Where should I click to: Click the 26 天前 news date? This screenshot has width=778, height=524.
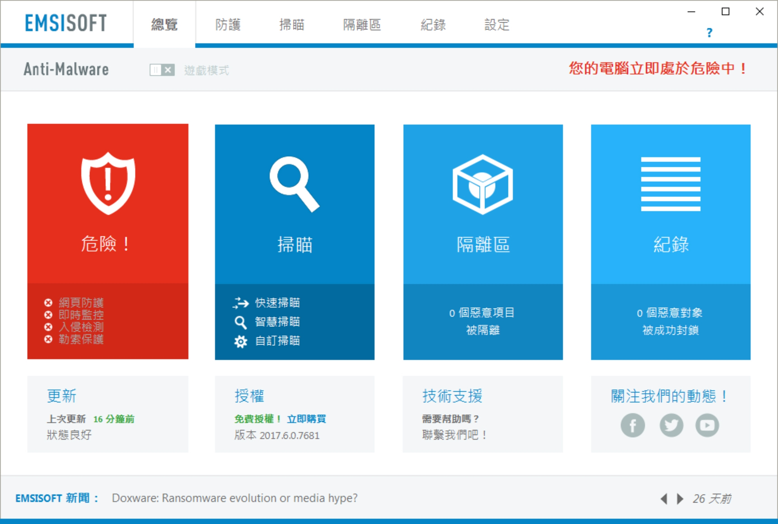click(x=712, y=498)
